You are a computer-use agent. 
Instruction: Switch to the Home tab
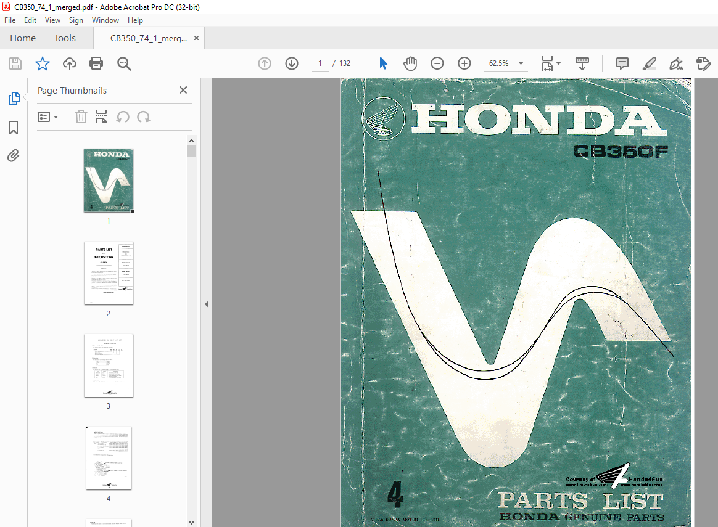[x=23, y=38]
